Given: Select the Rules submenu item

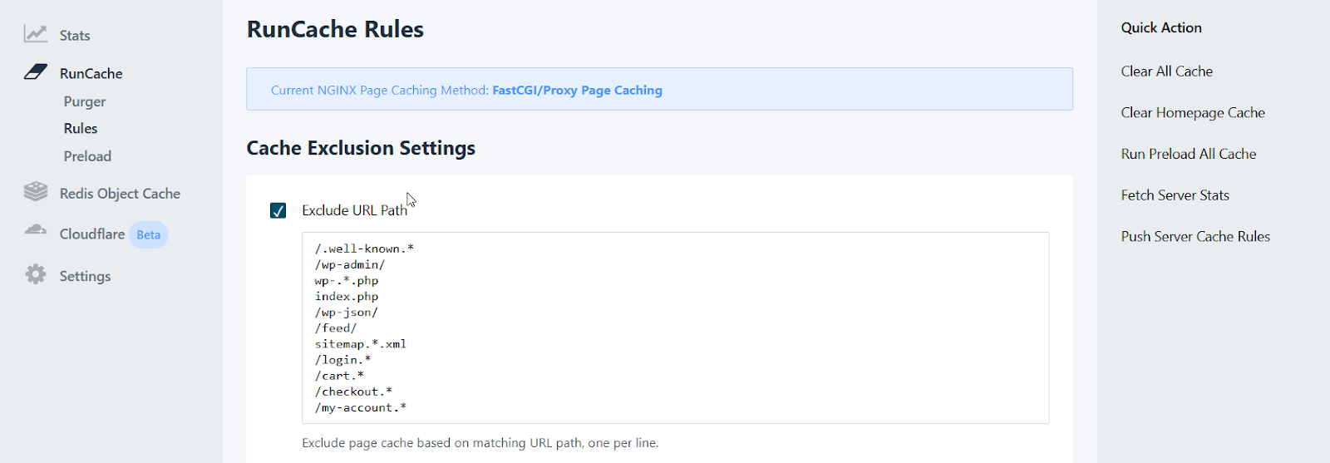Looking at the screenshot, I should [81, 129].
